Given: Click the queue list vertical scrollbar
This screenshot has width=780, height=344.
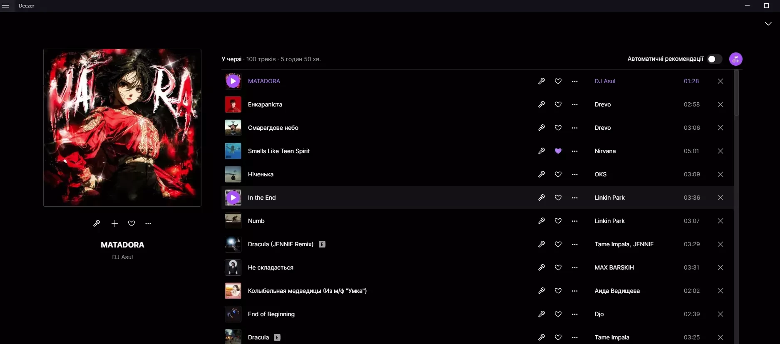Looking at the screenshot, I should (736, 93).
